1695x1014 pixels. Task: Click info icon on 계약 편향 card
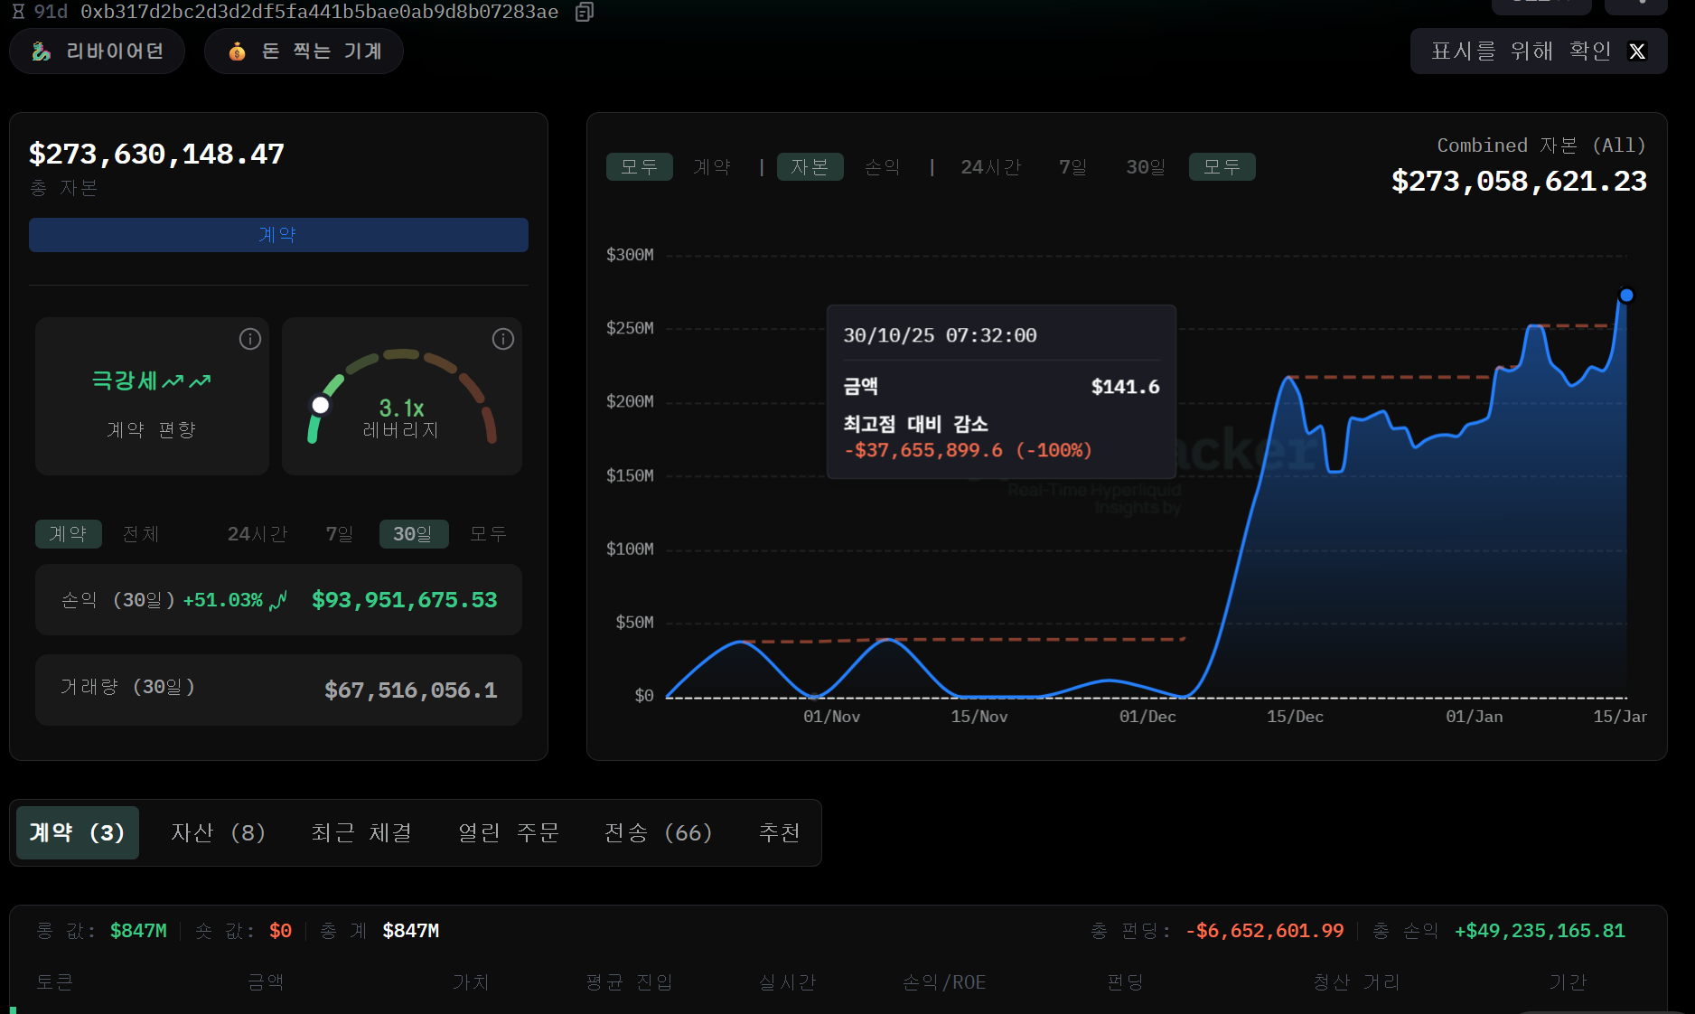point(250,339)
